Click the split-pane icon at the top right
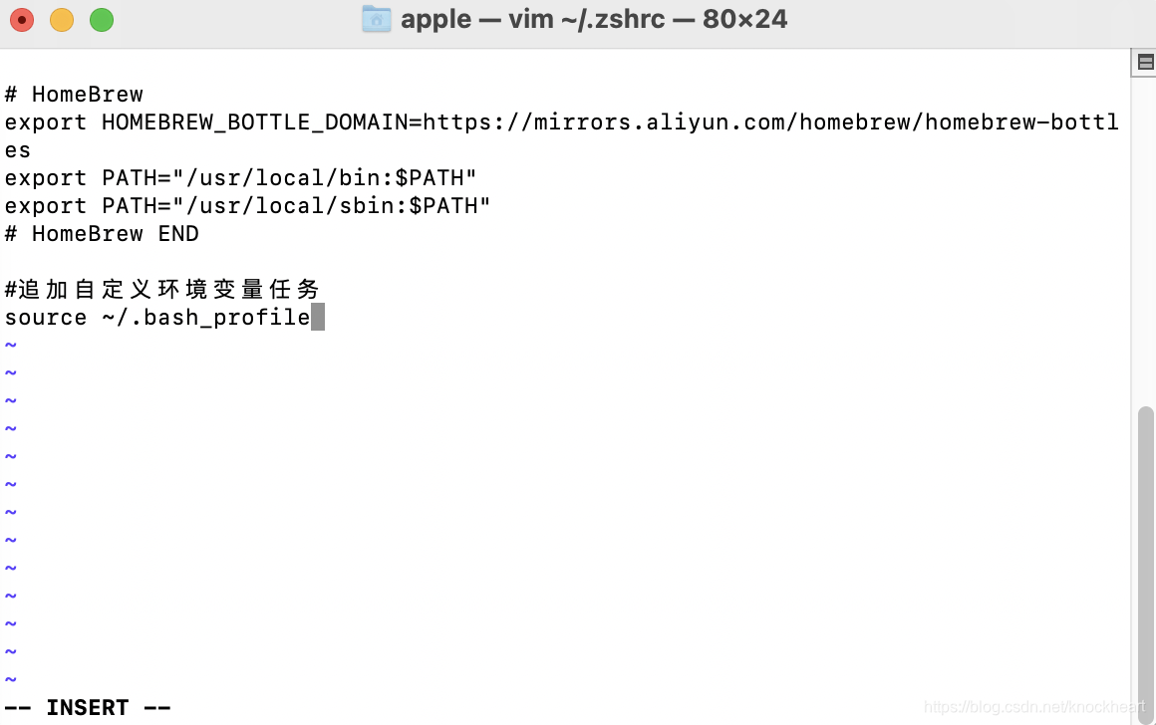Screen dimensions: 1156x725 pyautogui.click(x=1144, y=62)
